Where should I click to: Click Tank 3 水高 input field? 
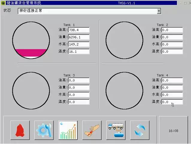point(79,95)
